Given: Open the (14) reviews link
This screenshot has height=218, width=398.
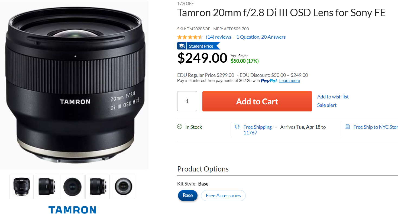Looking at the screenshot, I should coord(218,37).
